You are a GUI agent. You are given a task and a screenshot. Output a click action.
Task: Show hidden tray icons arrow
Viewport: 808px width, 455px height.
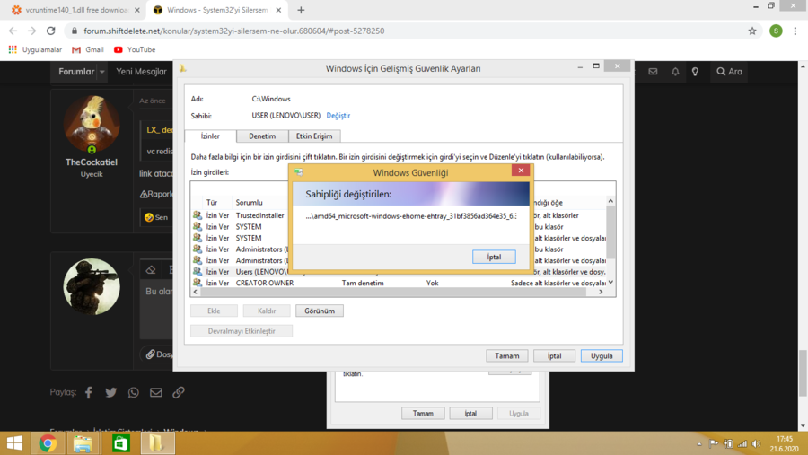point(699,443)
